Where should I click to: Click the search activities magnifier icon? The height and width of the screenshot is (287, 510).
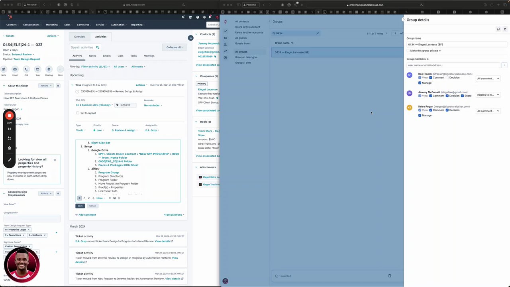click(x=97, y=47)
